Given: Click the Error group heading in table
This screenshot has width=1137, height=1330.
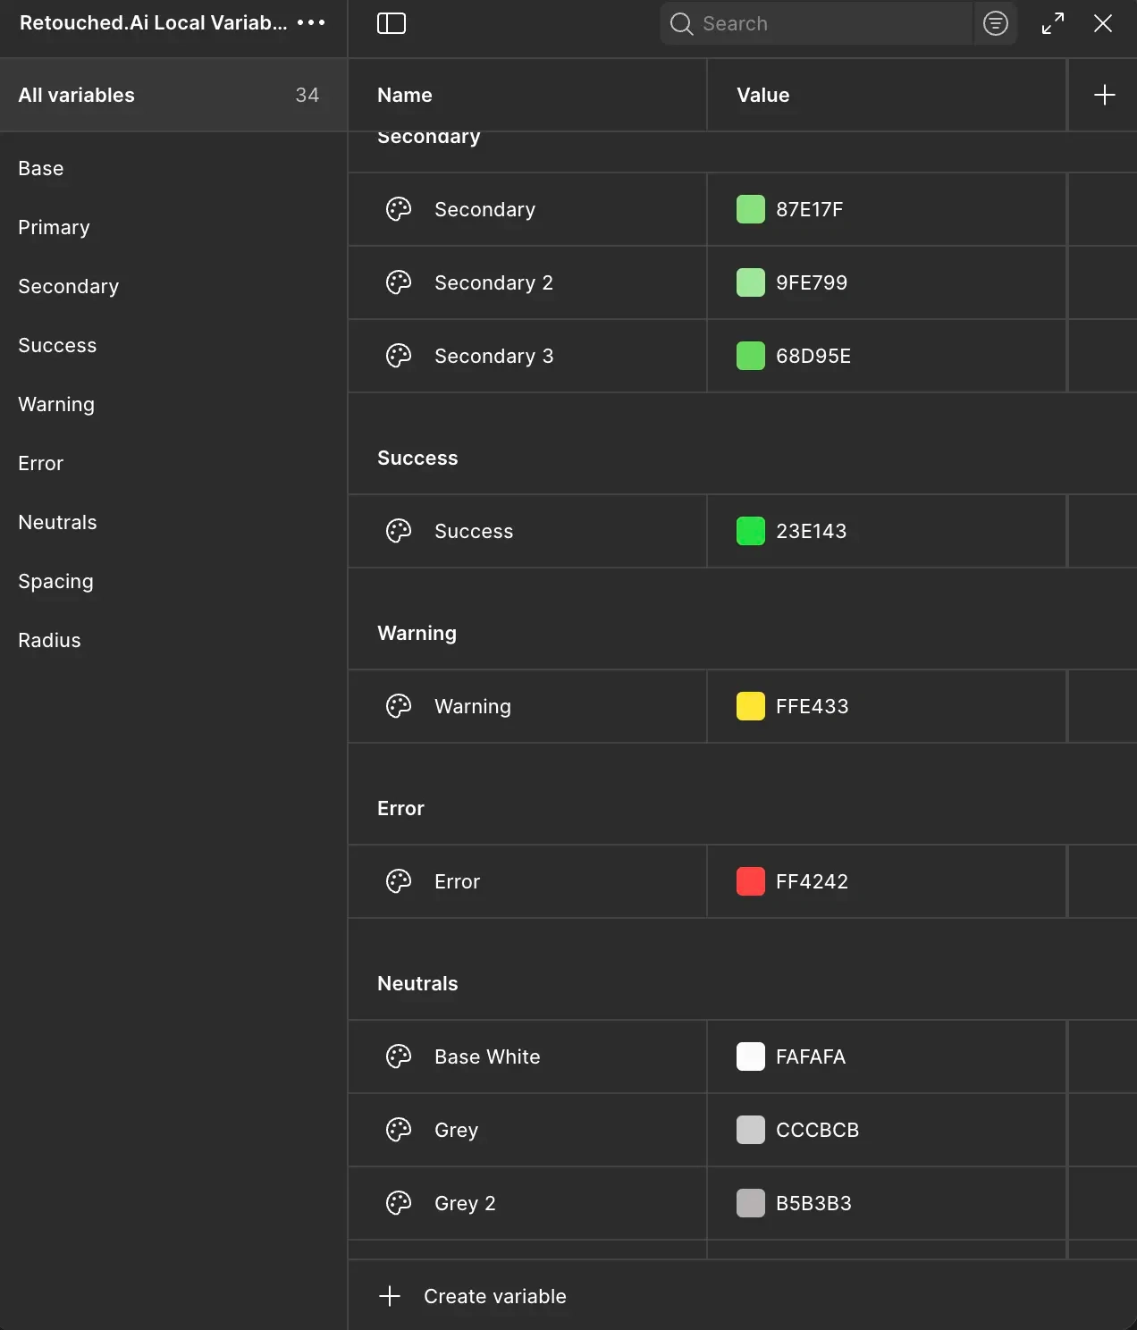Looking at the screenshot, I should coord(400,808).
